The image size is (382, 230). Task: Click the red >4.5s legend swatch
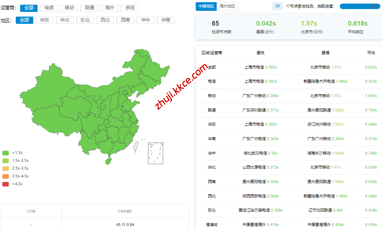tap(5, 184)
